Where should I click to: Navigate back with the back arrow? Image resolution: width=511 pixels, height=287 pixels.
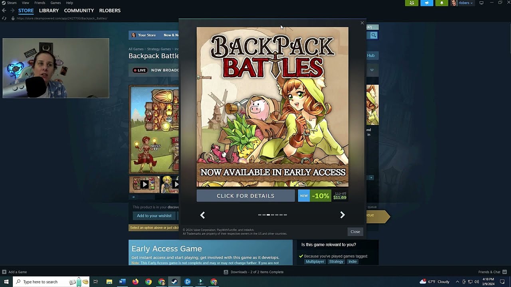coord(4,10)
